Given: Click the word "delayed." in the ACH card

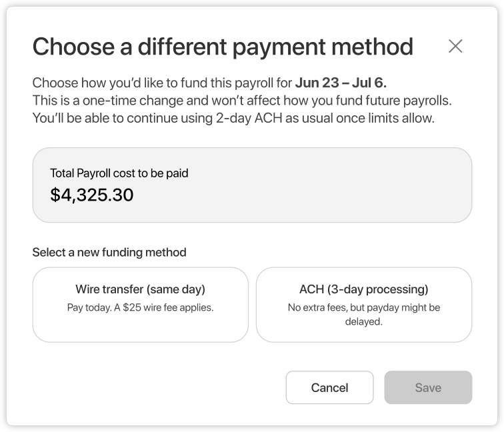Looking at the screenshot, I should [364, 321].
